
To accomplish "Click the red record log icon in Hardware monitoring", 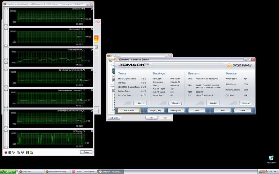I will coord(6,152).
